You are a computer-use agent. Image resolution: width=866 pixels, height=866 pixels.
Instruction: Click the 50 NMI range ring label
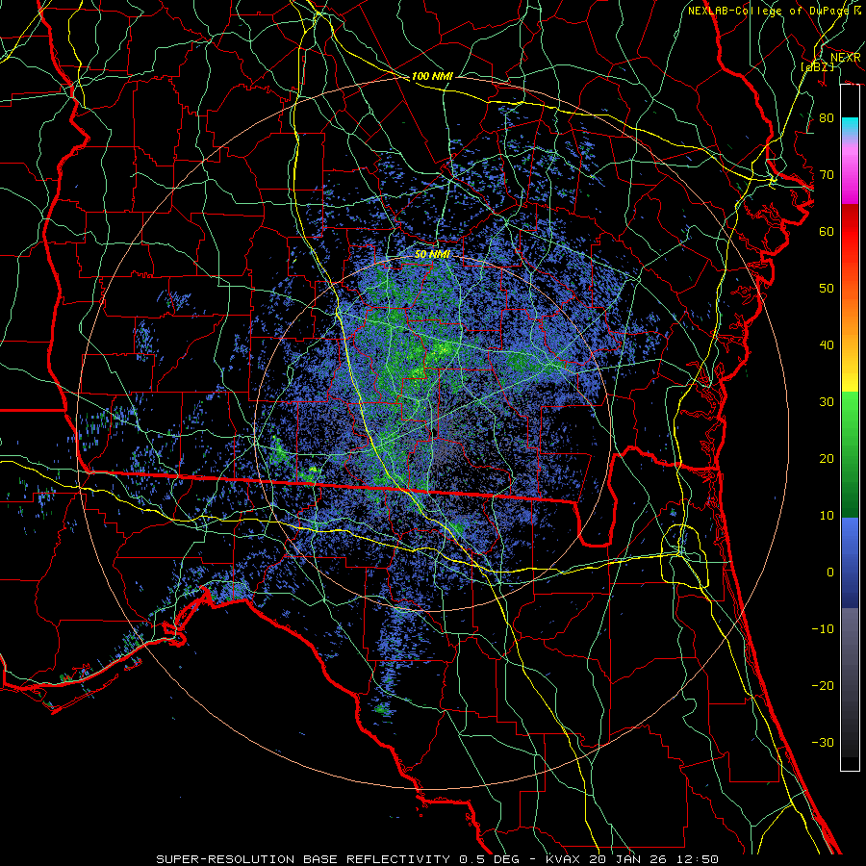coord(432,254)
